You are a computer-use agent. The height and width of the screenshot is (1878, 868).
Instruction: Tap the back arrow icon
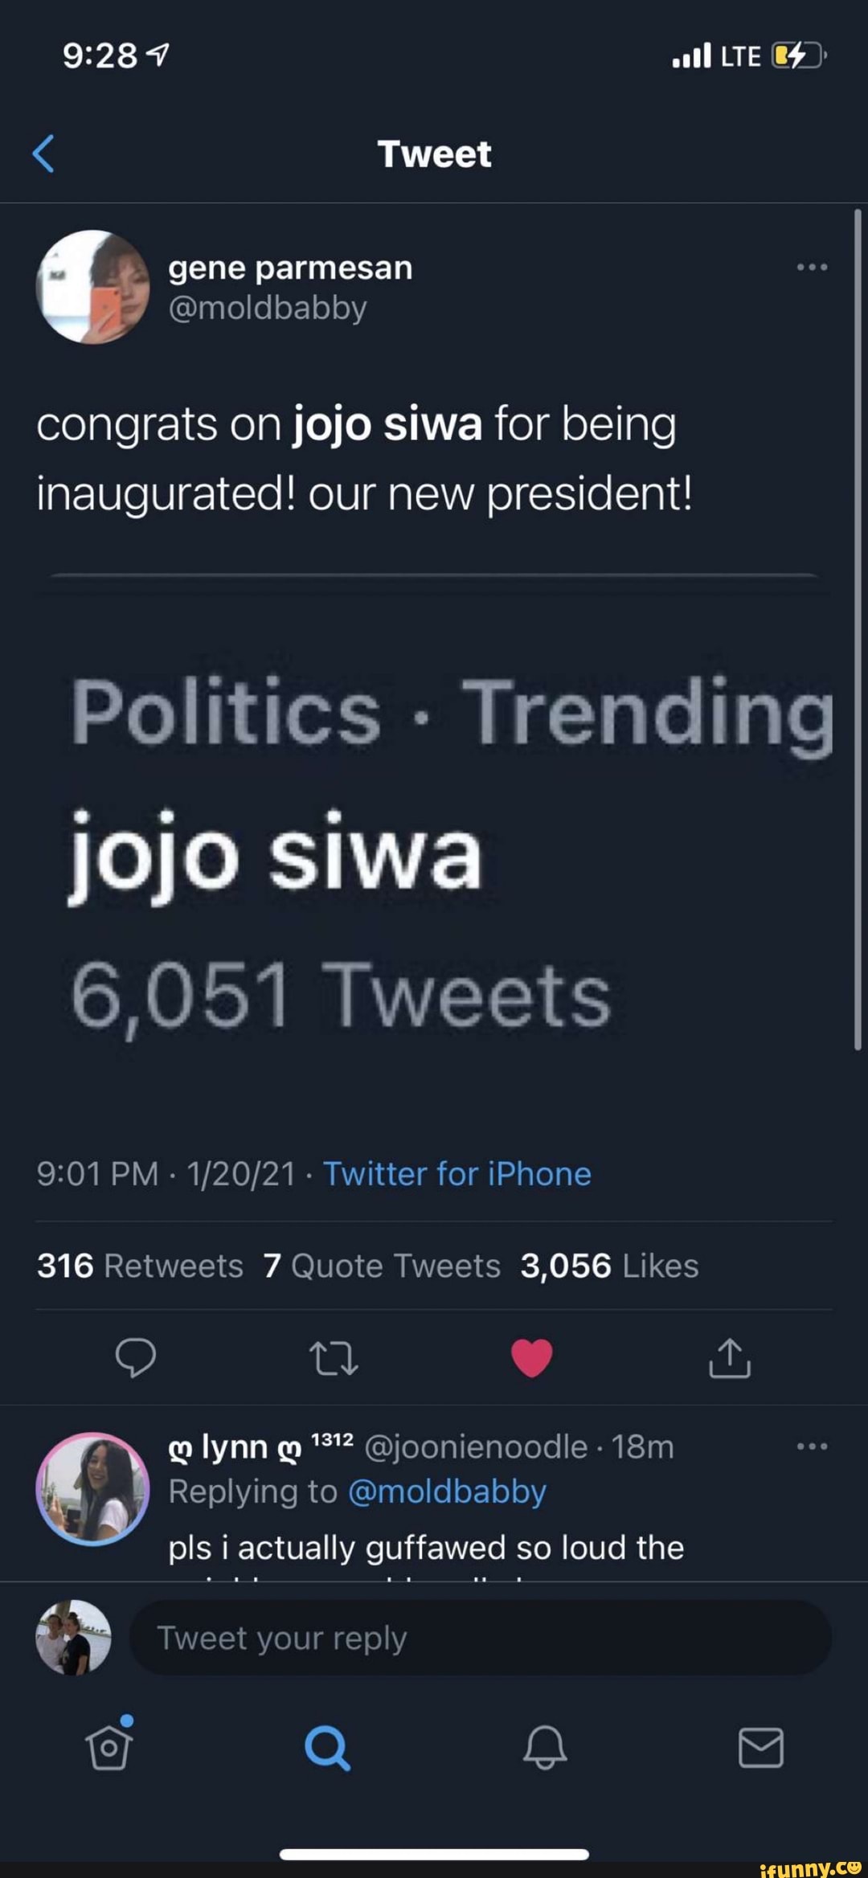[x=44, y=153]
